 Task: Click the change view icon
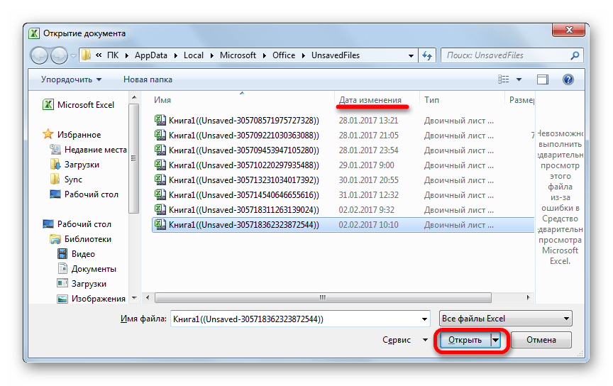coord(504,79)
